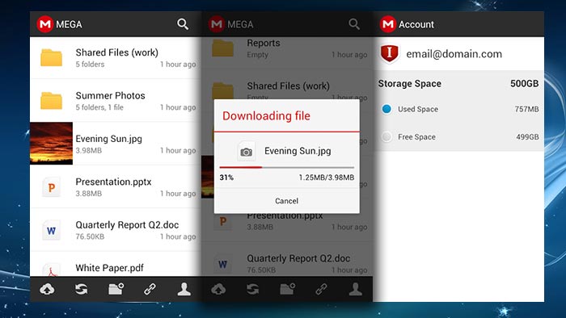Screen dimensions: 566x318
Task: Open the Summer Photos folder icon
Action: [x=51, y=100]
